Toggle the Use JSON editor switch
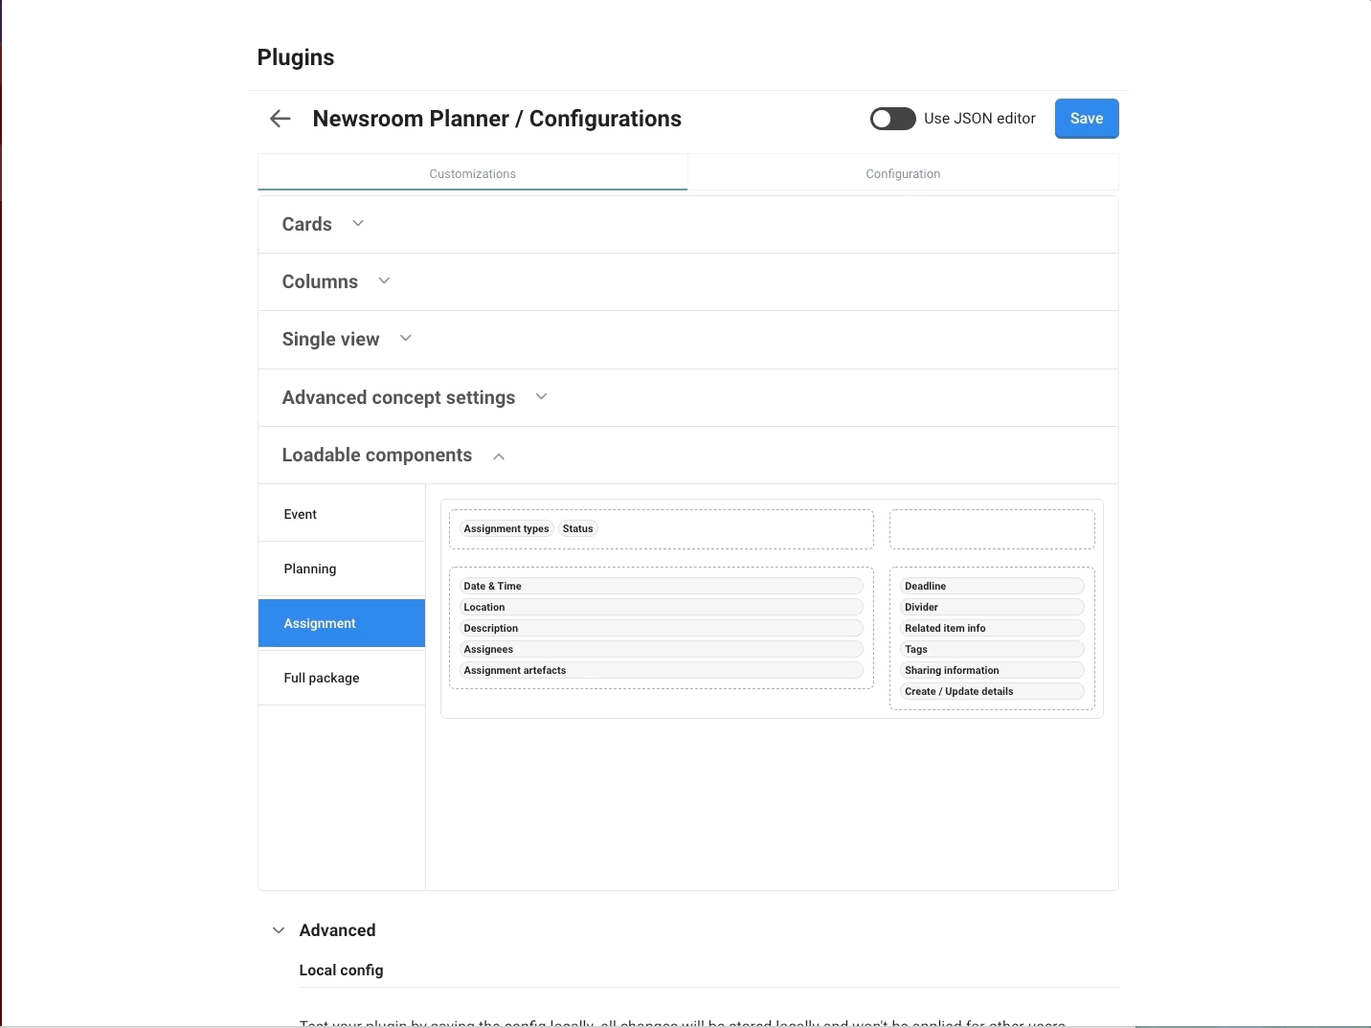 892,119
